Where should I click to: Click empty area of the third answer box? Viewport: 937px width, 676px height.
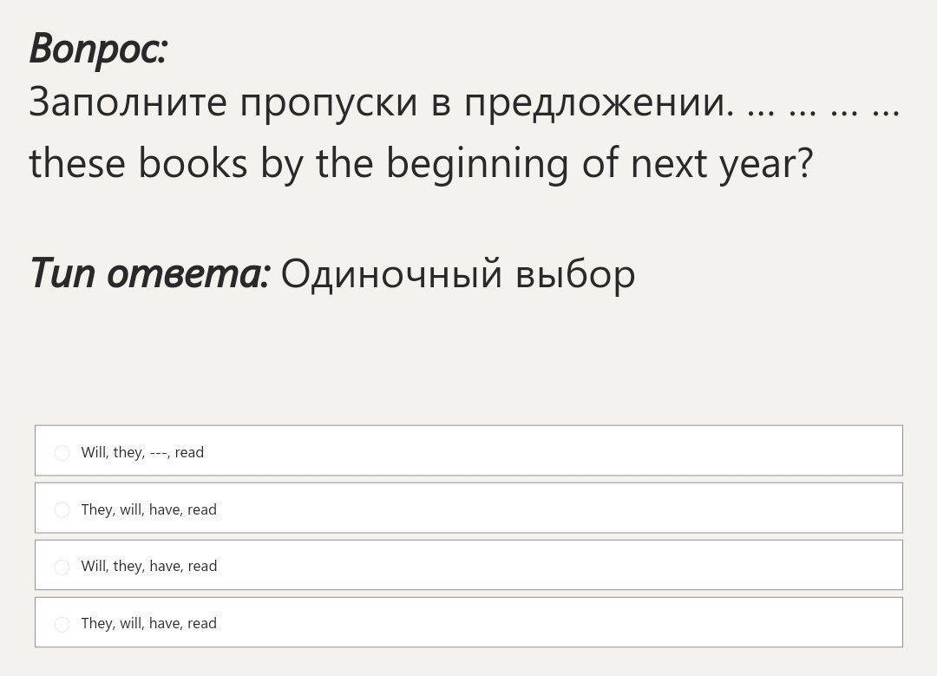click(555, 566)
